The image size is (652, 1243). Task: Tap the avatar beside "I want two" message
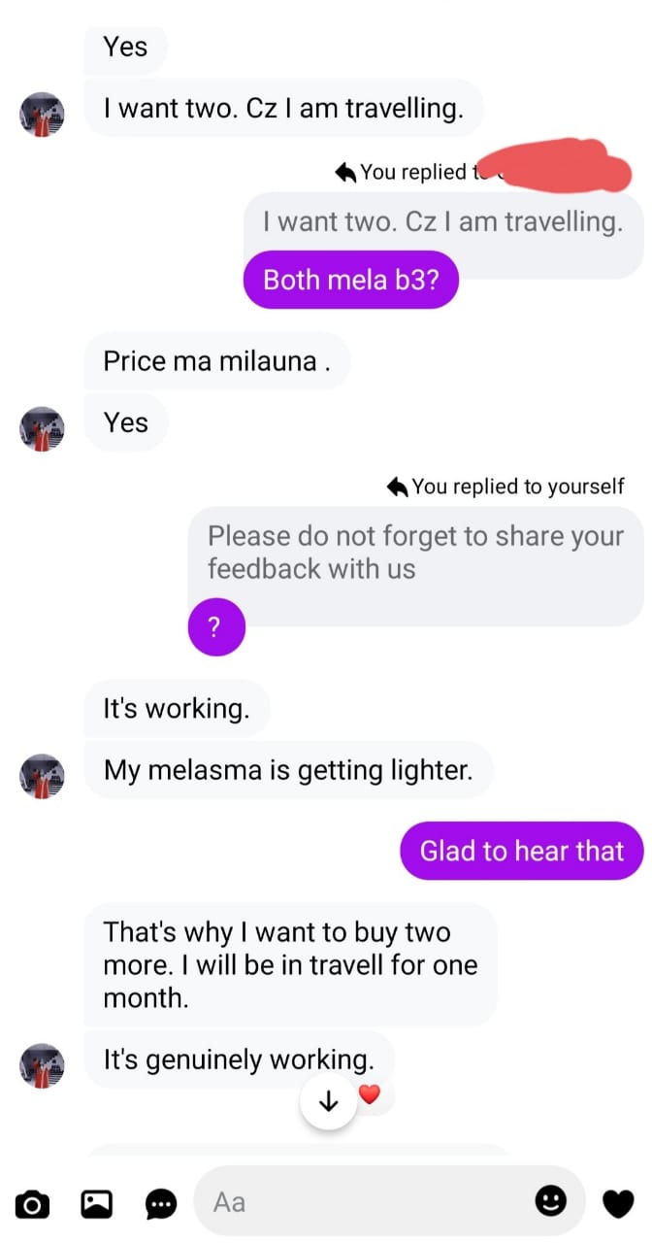tap(42, 115)
